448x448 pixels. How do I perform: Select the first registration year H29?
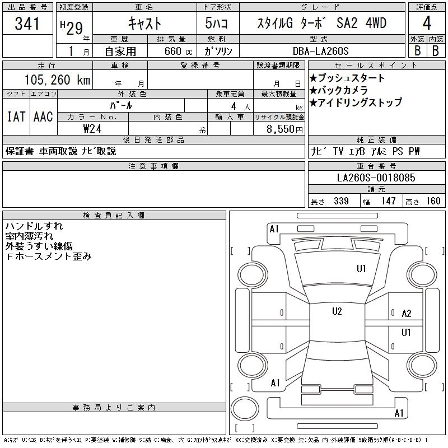click(72, 27)
